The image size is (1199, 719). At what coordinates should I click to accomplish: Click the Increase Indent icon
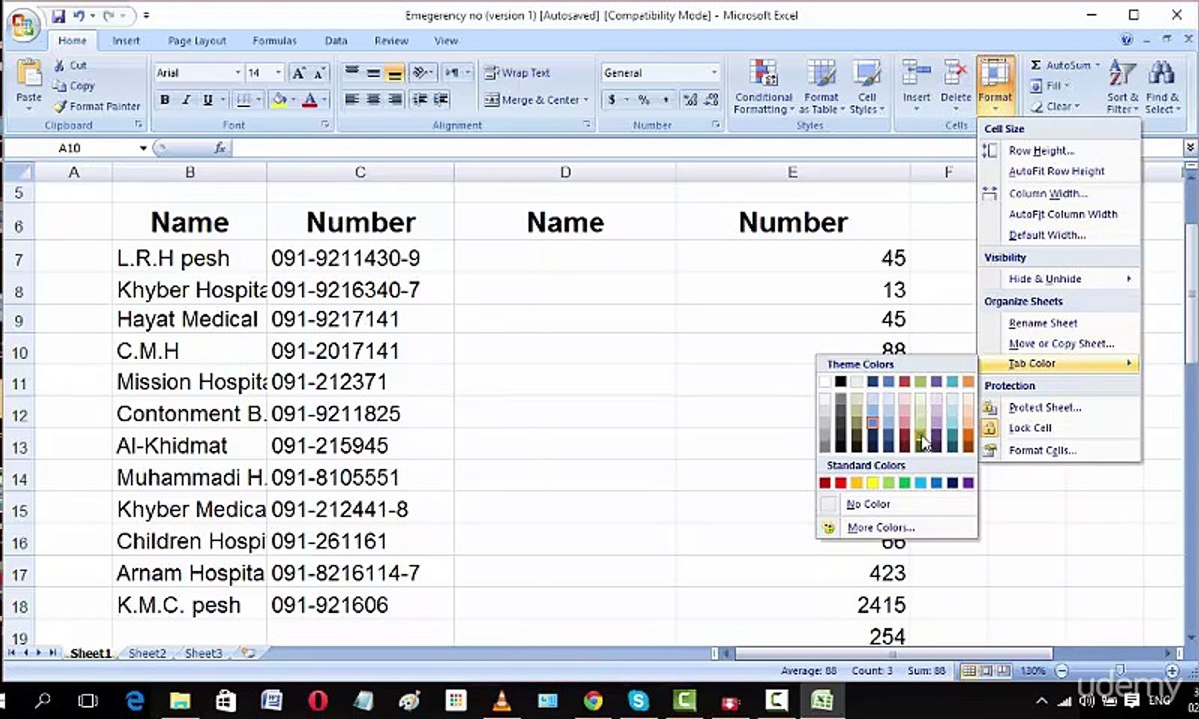coord(441,100)
